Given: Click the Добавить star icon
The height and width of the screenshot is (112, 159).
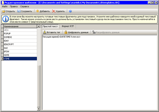Looking at the screenshot, I should point(38,11).
